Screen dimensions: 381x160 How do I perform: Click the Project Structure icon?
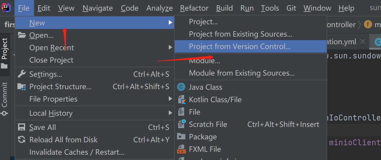tap(22, 86)
